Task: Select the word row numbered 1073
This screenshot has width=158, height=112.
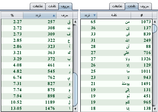Action: point(116,22)
